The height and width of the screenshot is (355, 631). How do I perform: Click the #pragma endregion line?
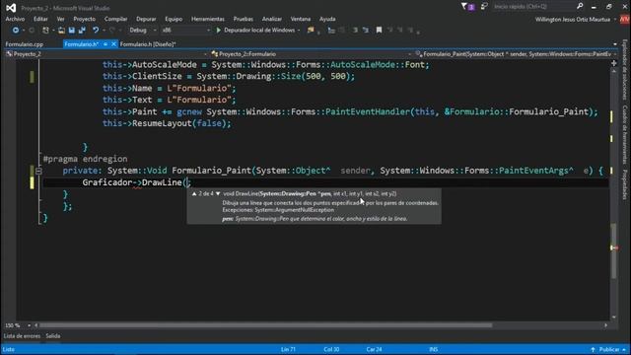[x=85, y=159]
